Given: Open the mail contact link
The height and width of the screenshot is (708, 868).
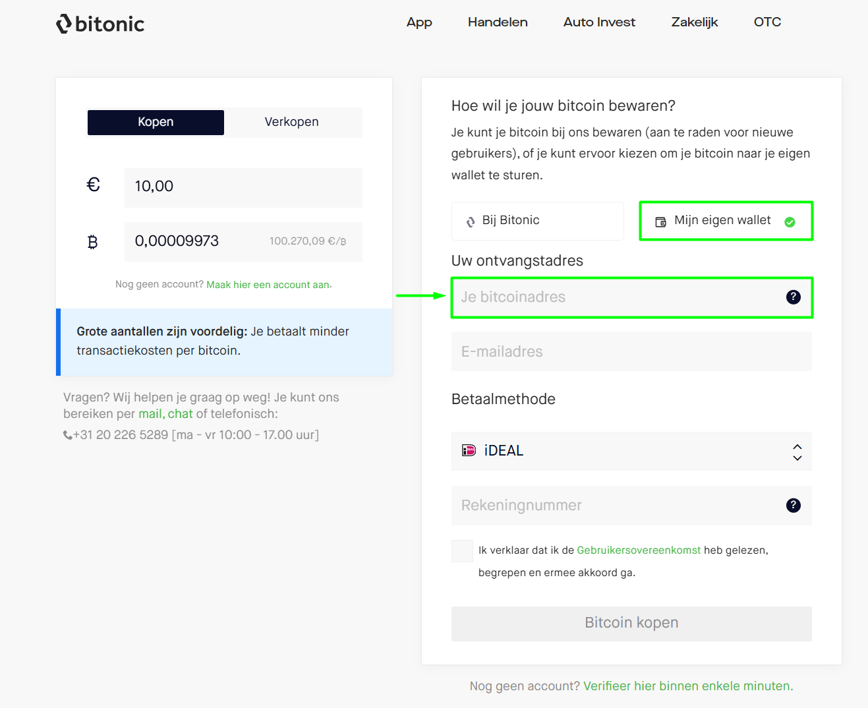Looking at the screenshot, I should coord(150,414).
